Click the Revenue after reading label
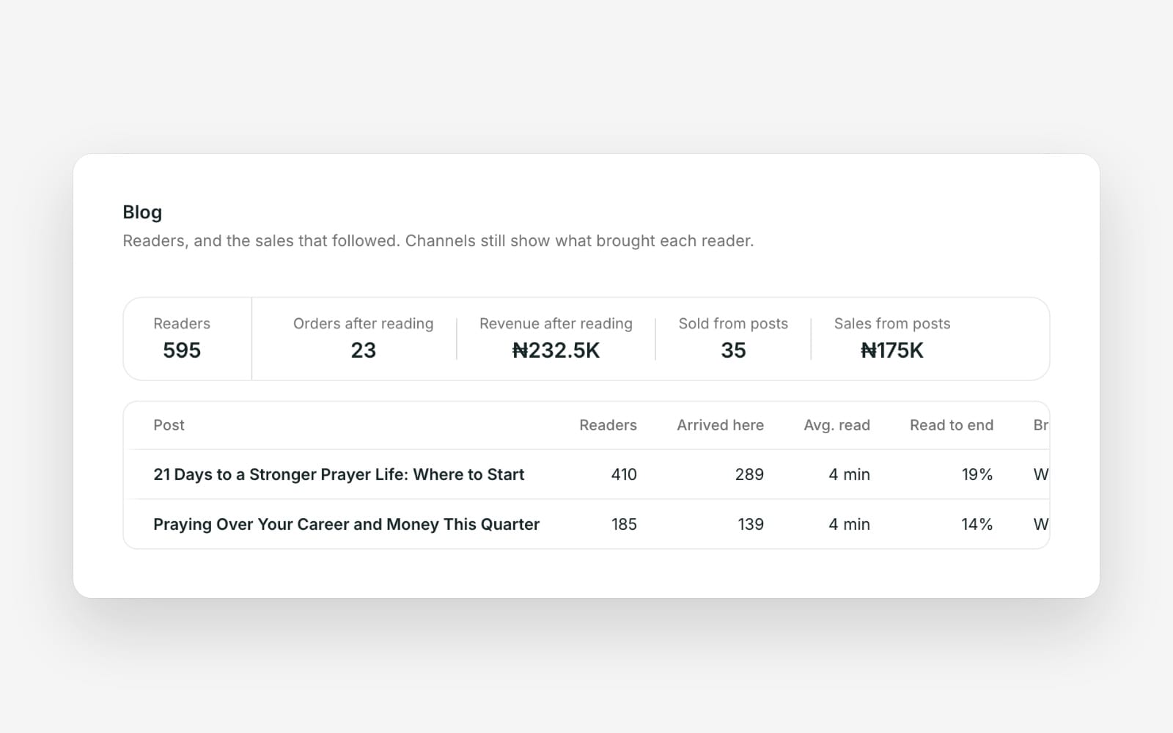 (556, 323)
